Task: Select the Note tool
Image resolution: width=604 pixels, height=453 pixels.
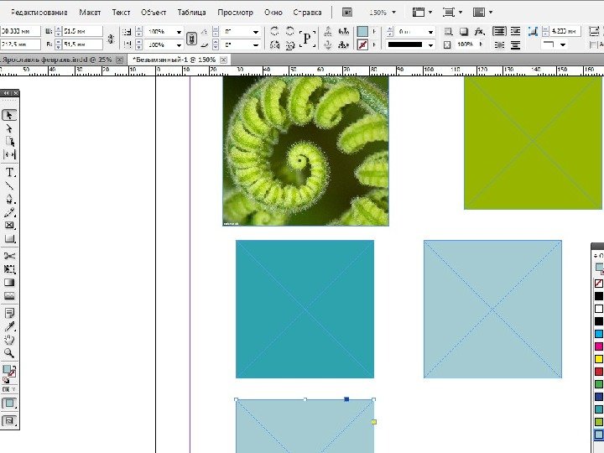Action: click(x=9, y=313)
